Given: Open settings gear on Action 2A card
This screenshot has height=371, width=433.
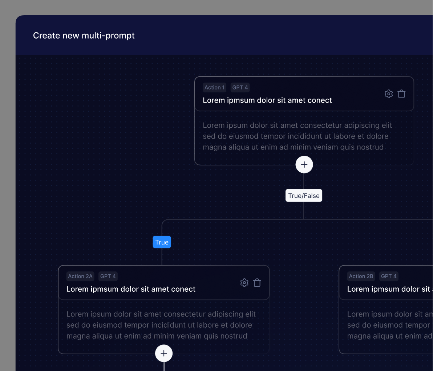Looking at the screenshot, I should tap(244, 283).
